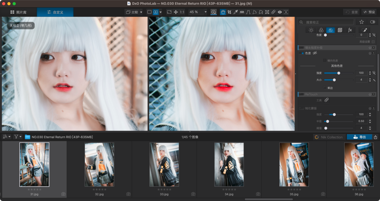Open the sort order menu in filmstrip
Image resolution: width=380 pixels, height=201 pixels.
pyautogui.click(x=6, y=137)
